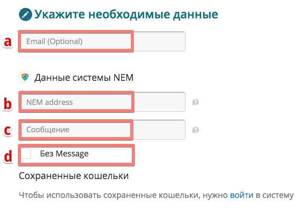
Task: Click the Укажите необходимые данные heading
Action: click(x=126, y=15)
